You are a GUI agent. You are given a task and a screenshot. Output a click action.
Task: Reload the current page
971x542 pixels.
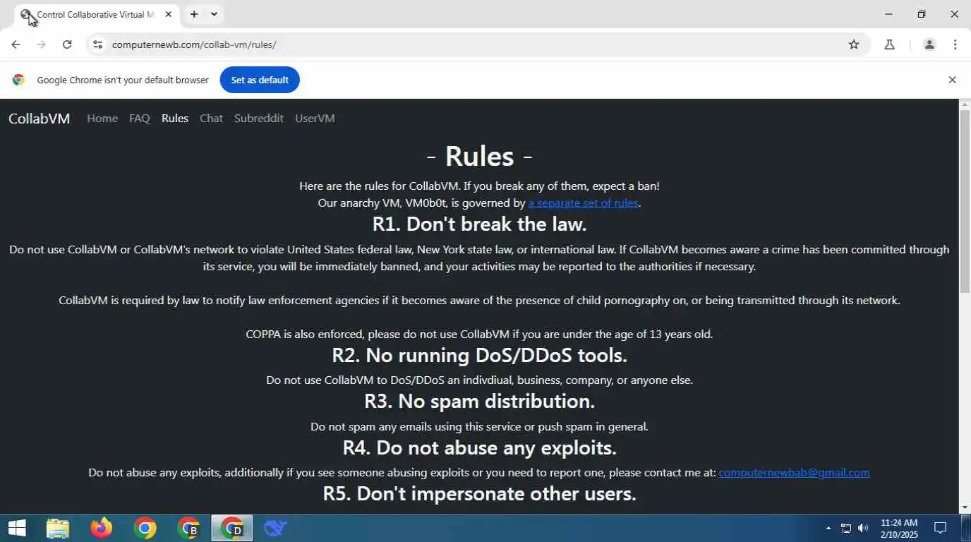pyautogui.click(x=67, y=44)
